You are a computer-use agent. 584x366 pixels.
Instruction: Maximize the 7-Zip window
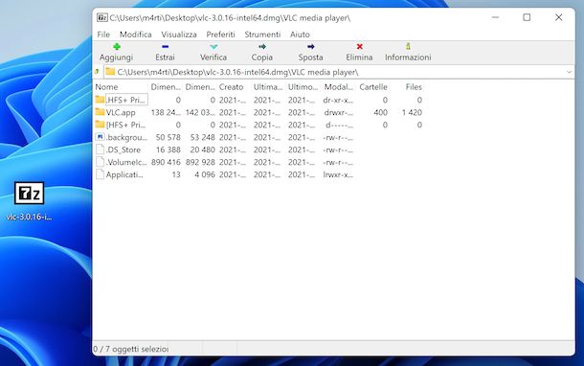click(x=527, y=17)
